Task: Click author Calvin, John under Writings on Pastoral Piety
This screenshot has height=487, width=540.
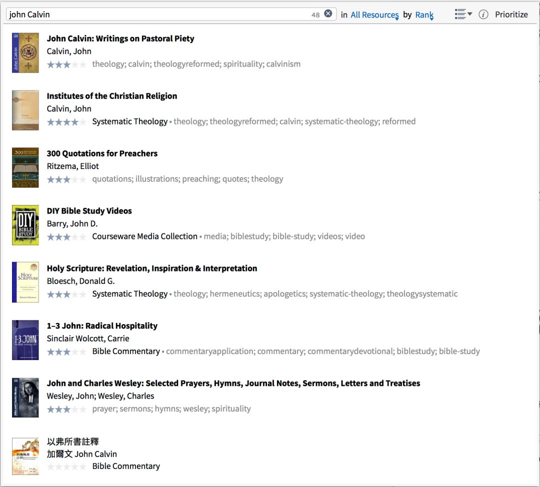Action: coord(69,51)
